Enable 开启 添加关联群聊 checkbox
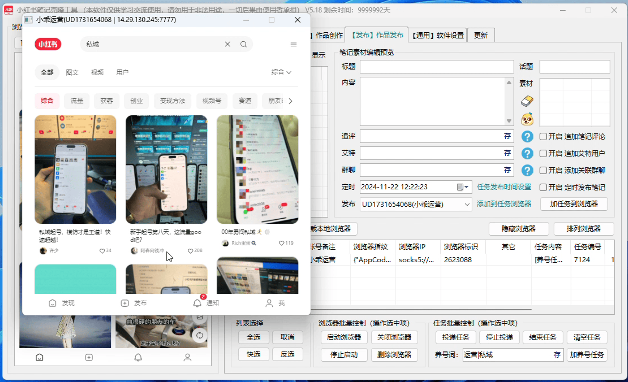The image size is (628, 382). tap(543, 170)
